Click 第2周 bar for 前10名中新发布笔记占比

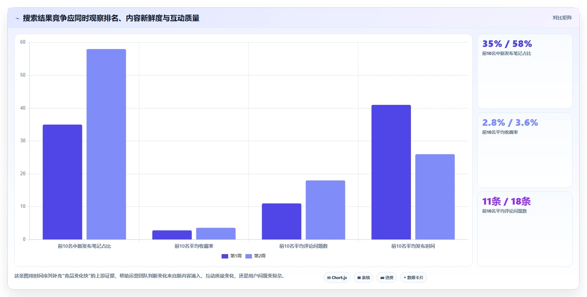click(106, 144)
